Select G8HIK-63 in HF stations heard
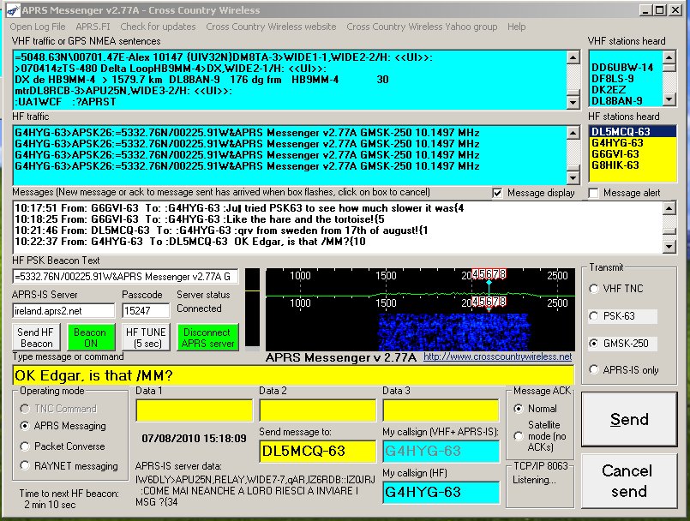Screen dimensions: 690x521 633,165
